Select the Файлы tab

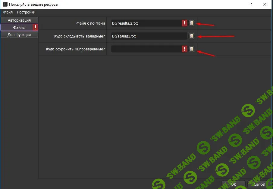[x=19, y=27]
